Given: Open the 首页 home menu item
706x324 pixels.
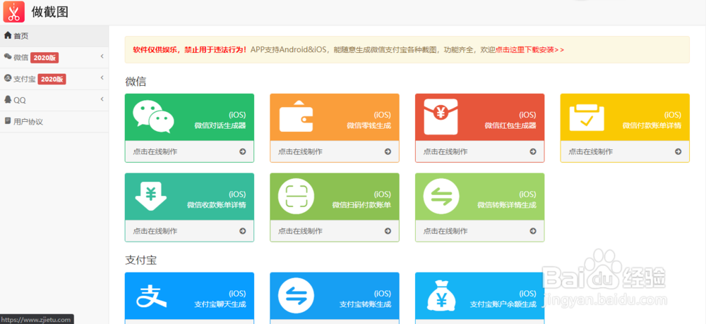Looking at the screenshot, I should pyautogui.click(x=54, y=36).
